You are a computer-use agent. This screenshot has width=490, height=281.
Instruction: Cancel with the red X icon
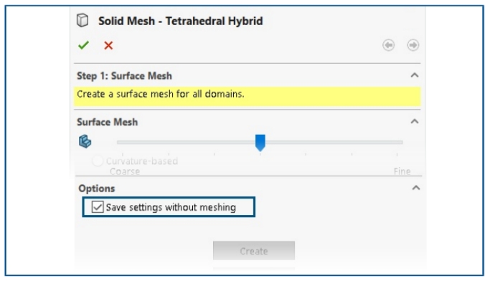[108, 46]
